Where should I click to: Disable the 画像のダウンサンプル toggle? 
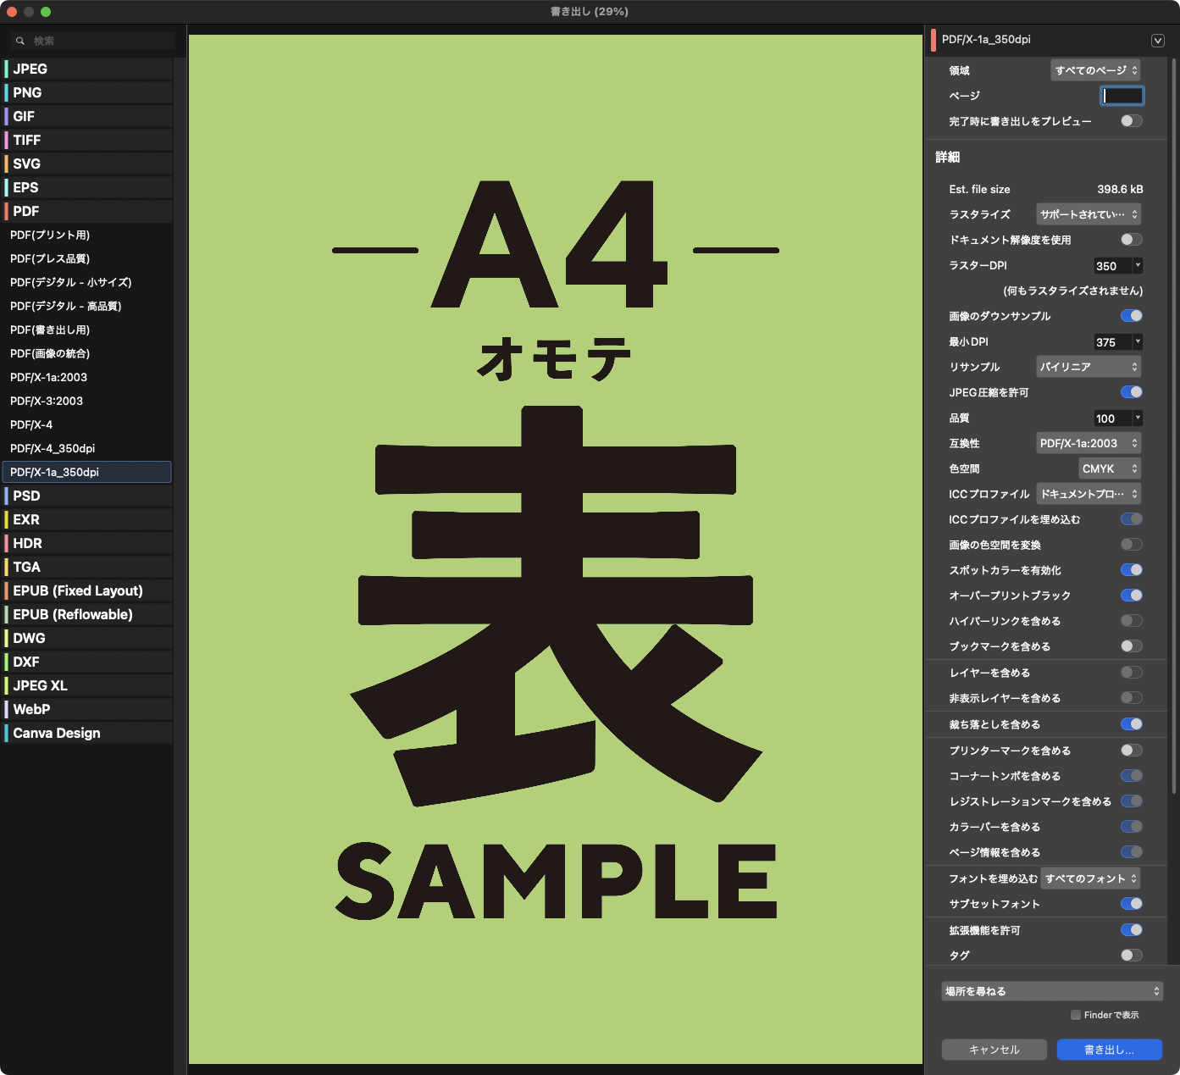(1131, 315)
